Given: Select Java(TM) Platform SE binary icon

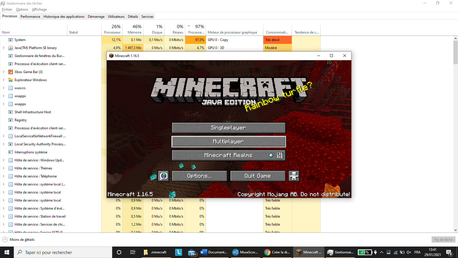Looking at the screenshot, I should coord(11,48).
